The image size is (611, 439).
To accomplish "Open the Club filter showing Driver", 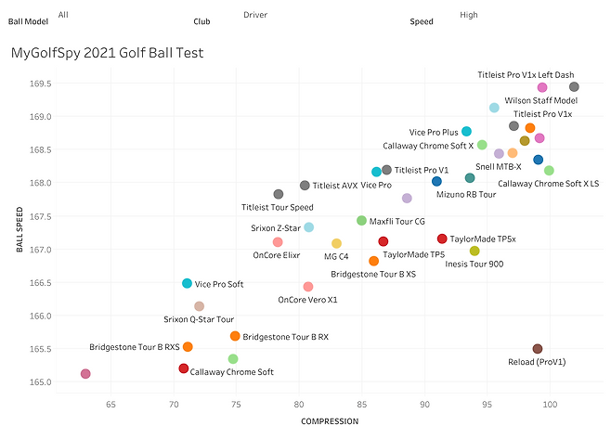I will (x=255, y=15).
